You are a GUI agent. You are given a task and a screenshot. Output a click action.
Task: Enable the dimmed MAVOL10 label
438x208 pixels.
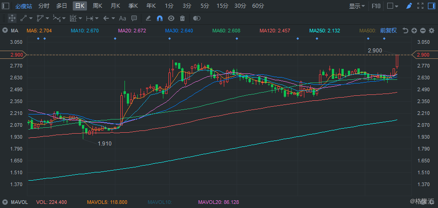(x=159, y=202)
